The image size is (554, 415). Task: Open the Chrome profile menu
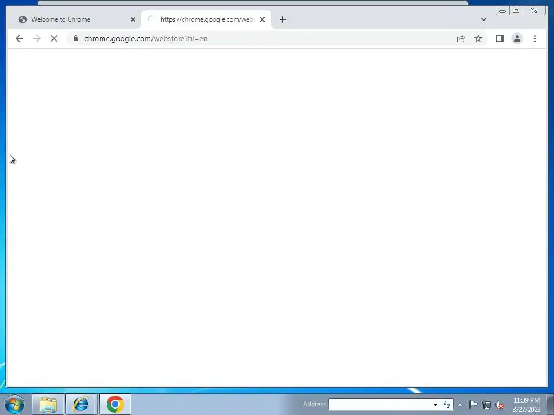pyautogui.click(x=517, y=38)
